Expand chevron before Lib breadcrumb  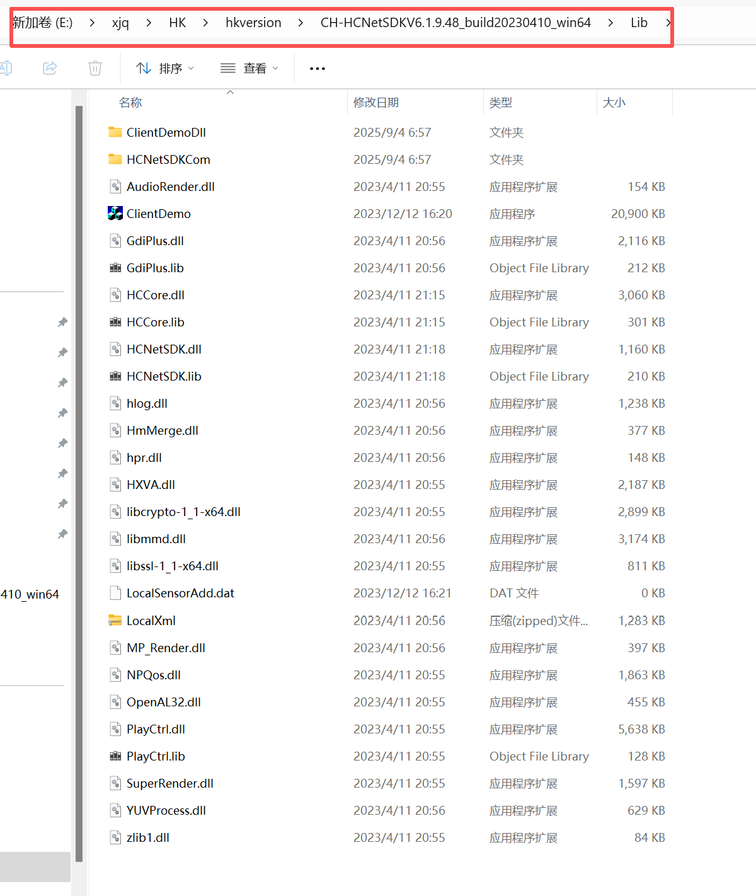click(610, 23)
